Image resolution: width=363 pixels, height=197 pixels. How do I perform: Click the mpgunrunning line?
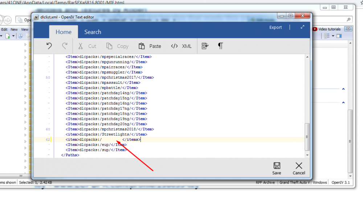pyautogui.click(x=106, y=62)
